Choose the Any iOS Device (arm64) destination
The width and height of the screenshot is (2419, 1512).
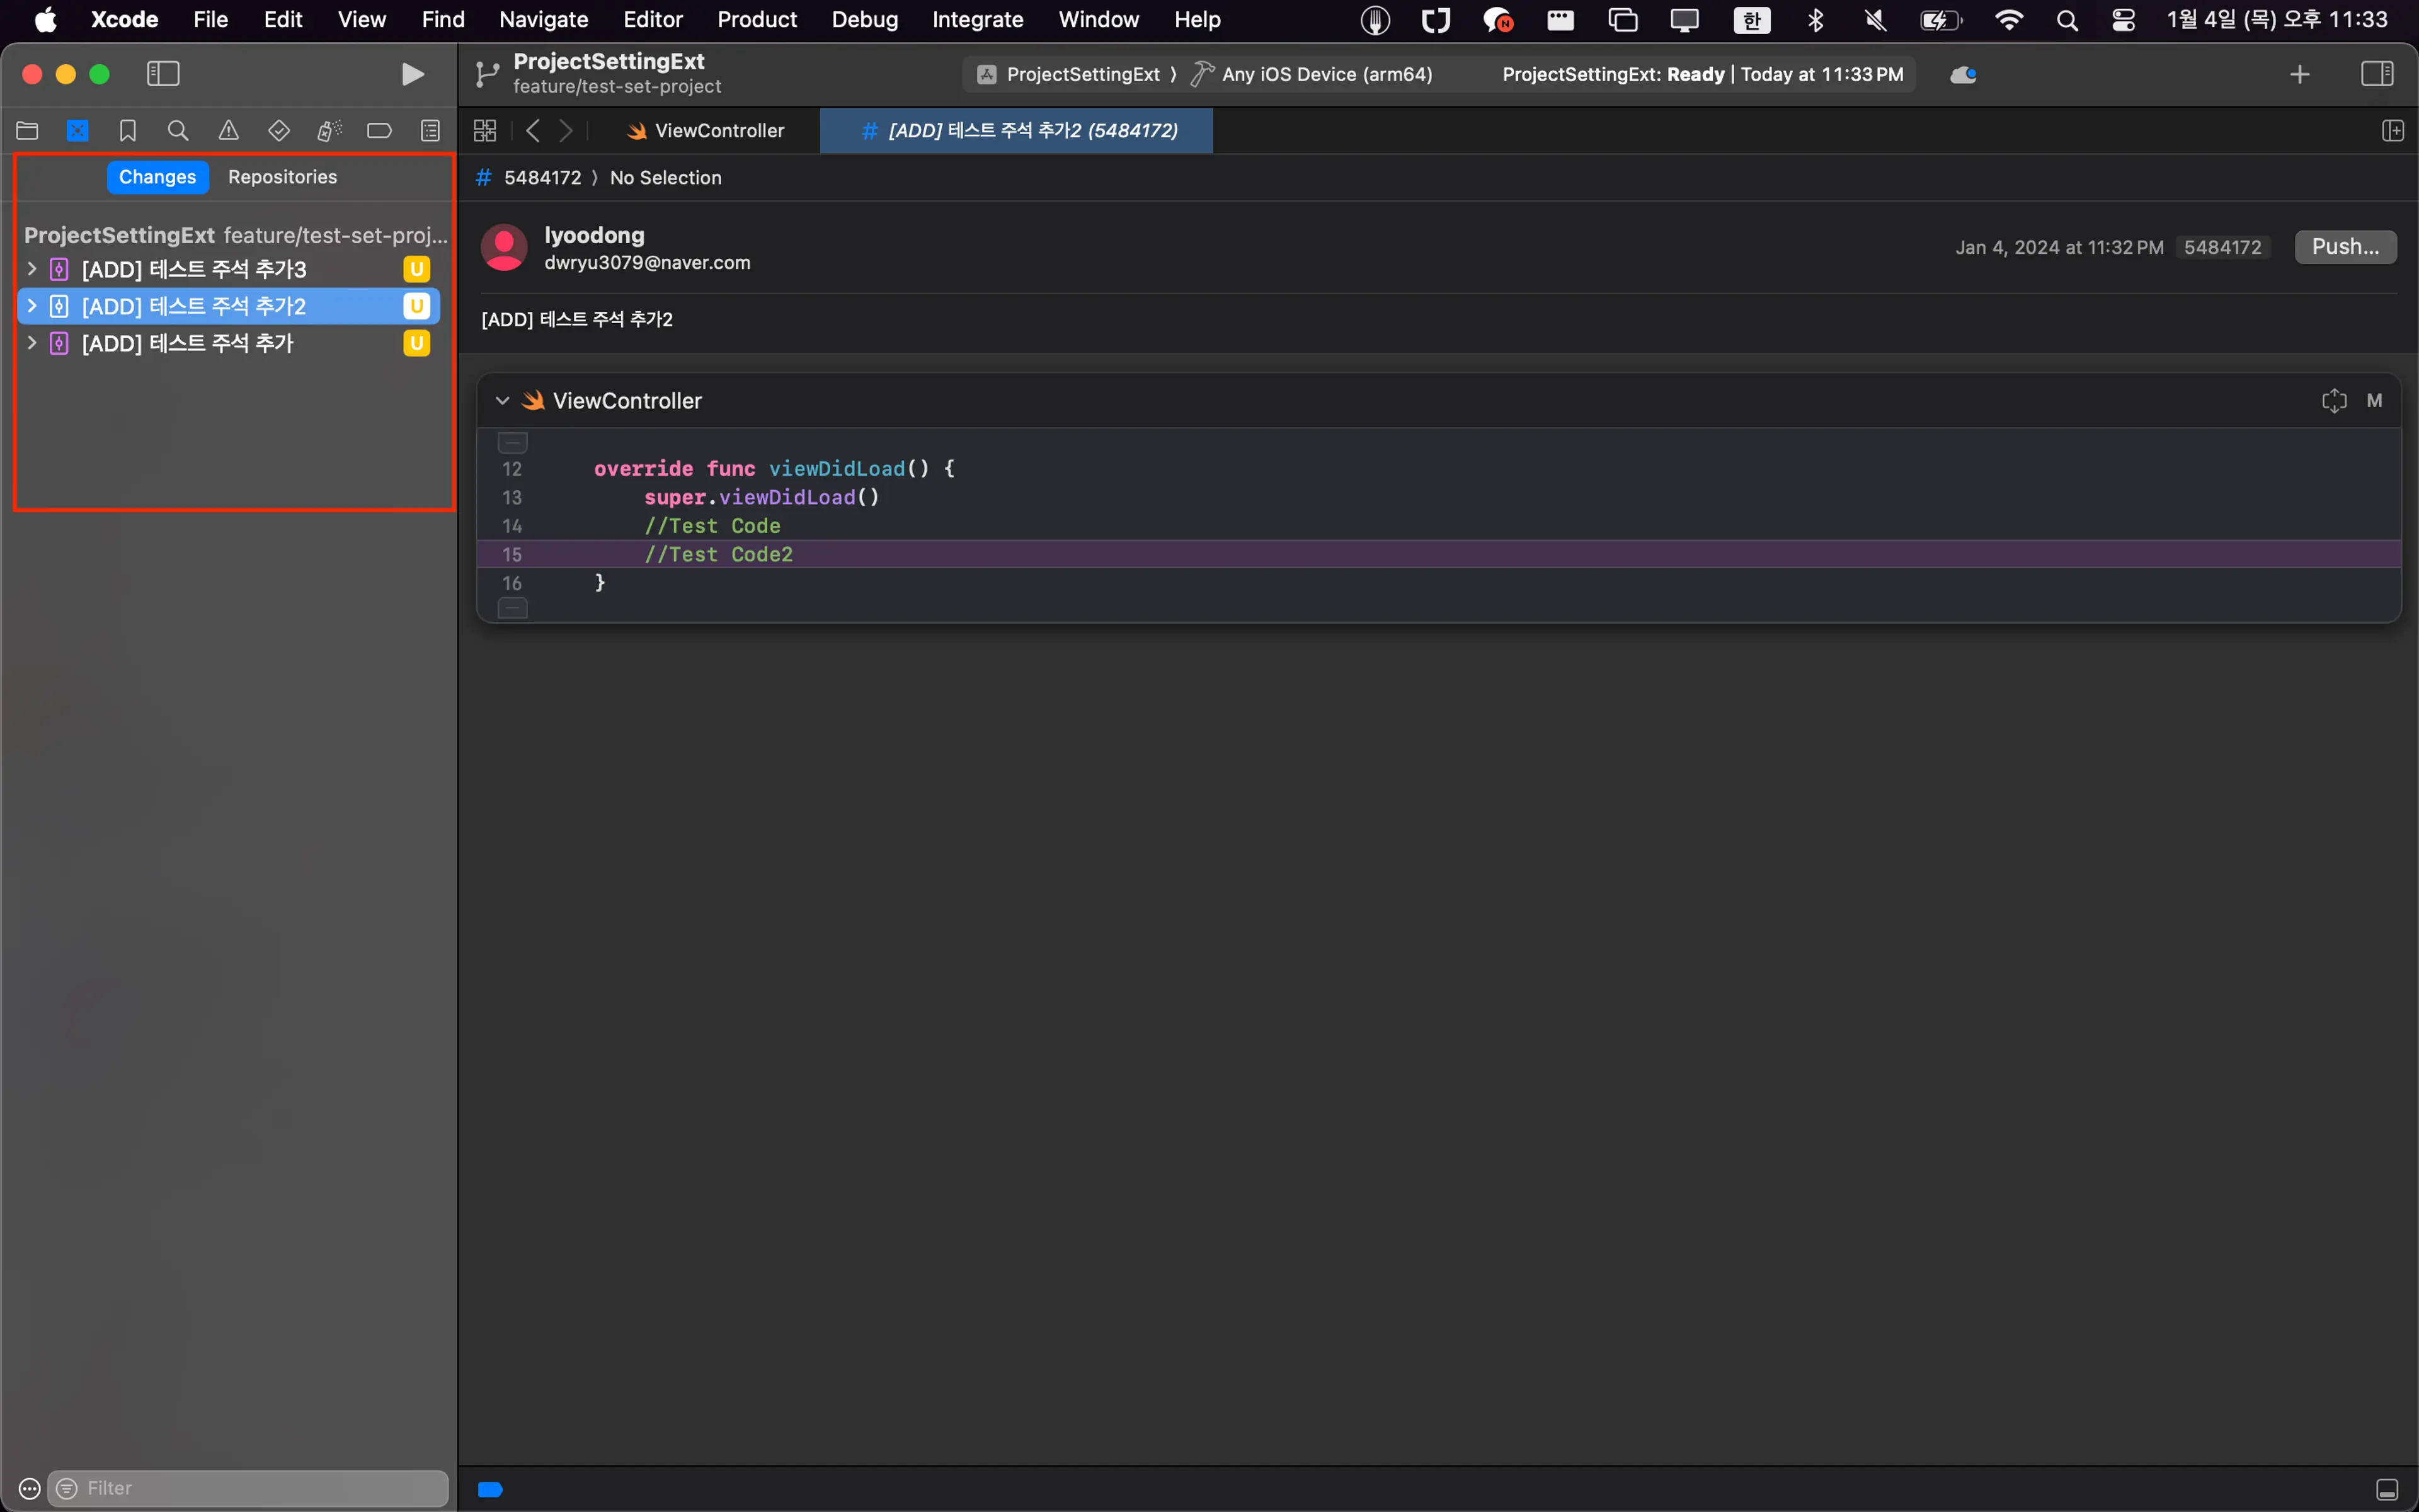coord(1312,74)
